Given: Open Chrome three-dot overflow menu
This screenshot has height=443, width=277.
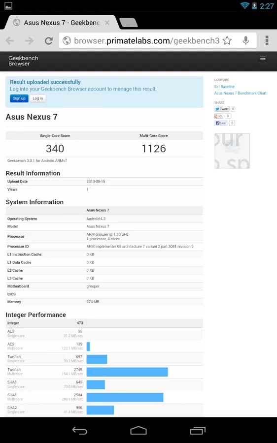Looking at the screenshot, I should (x=267, y=41).
